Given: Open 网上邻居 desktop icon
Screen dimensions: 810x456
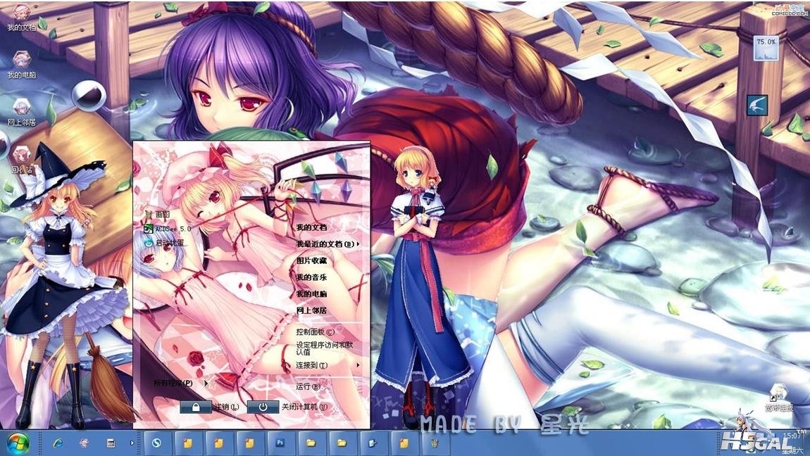Looking at the screenshot, I should pyautogui.click(x=21, y=110).
